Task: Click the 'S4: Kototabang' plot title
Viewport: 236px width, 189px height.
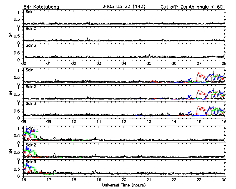Action: [x=41, y=7]
